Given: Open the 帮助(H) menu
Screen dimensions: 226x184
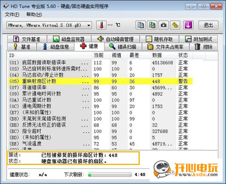Looking at the screenshot, I should click(x=34, y=14).
